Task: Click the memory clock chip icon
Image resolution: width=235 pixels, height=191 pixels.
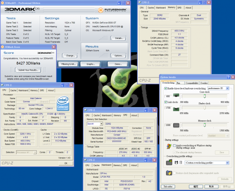Action: pos(176,125)
